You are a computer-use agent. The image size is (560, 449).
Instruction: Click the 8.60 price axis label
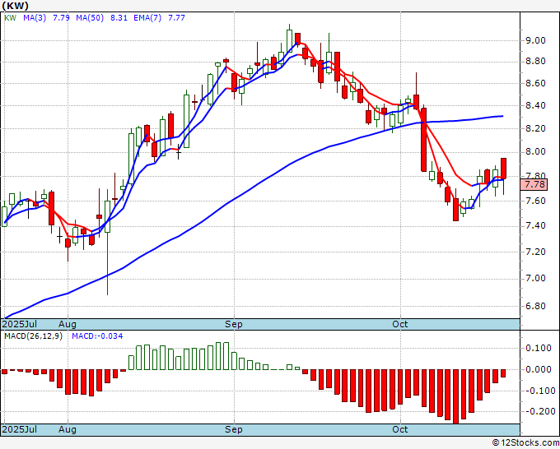(535, 83)
